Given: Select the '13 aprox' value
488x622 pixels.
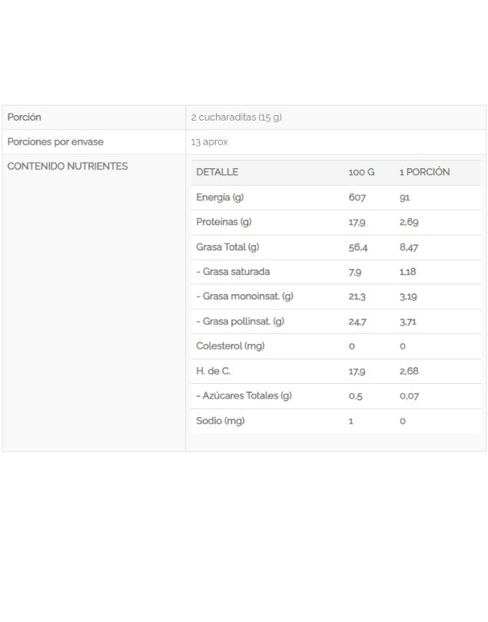Looking at the screenshot, I should (210, 142).
